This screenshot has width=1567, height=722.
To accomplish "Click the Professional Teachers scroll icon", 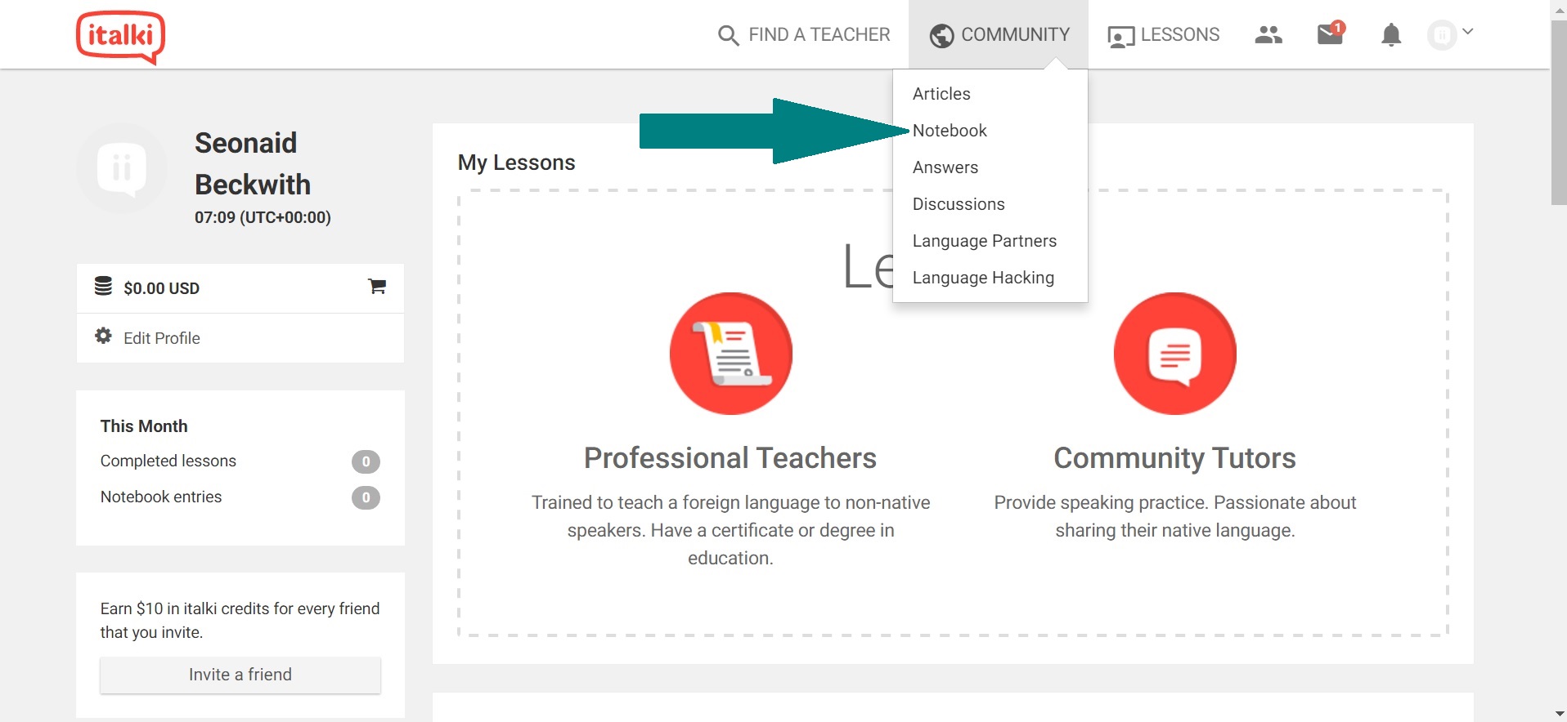I will 730,354.
